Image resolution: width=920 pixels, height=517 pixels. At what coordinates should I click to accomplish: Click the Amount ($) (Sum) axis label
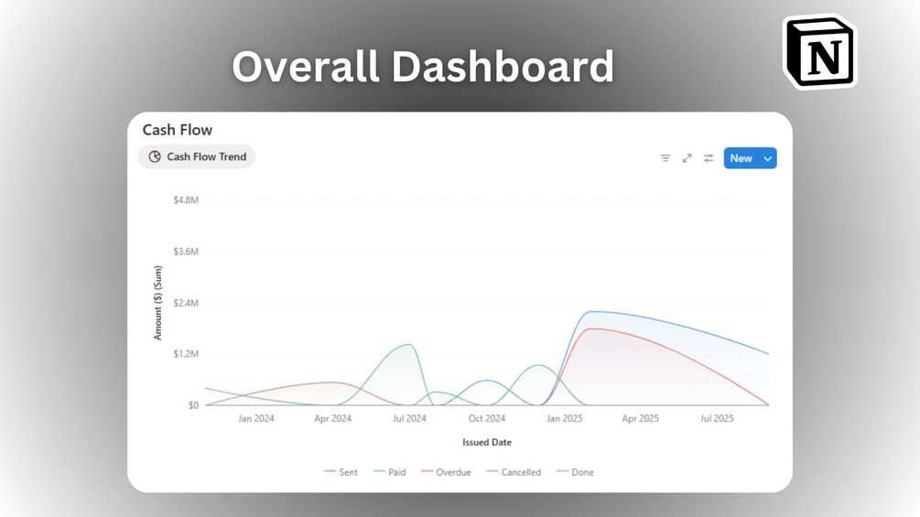pos(157,303)
